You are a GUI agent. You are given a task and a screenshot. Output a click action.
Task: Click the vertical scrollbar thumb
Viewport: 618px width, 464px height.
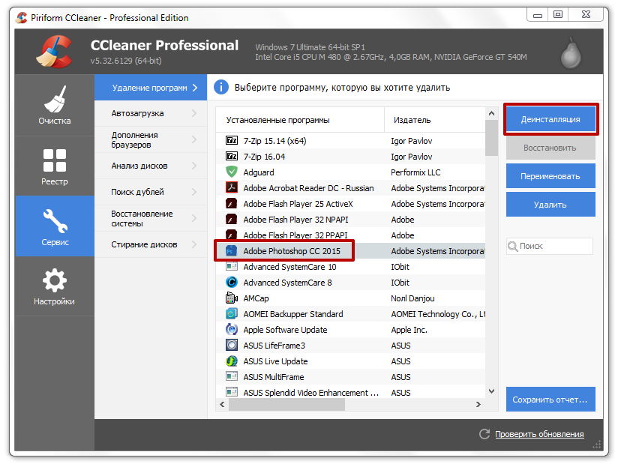(491, 138)
